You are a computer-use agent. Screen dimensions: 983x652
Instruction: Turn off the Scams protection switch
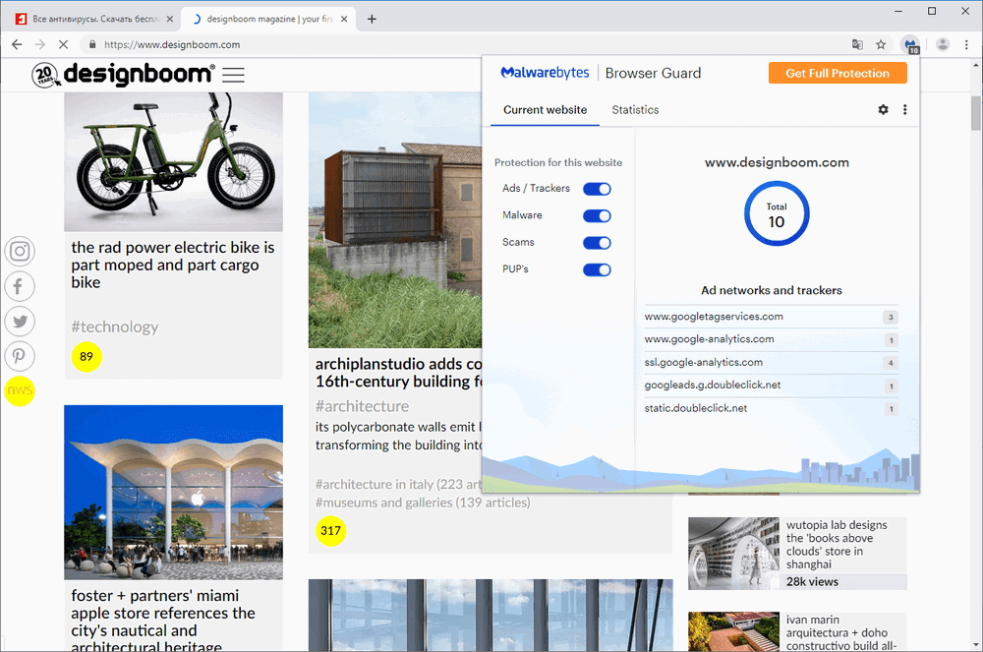(597, 242)
